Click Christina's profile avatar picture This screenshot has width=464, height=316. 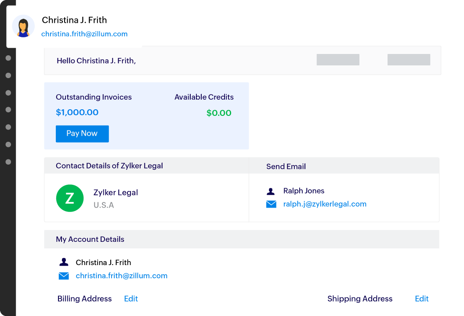(x=23, y=26)
